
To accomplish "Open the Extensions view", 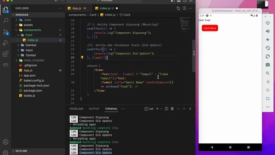I will pos(6,54).
